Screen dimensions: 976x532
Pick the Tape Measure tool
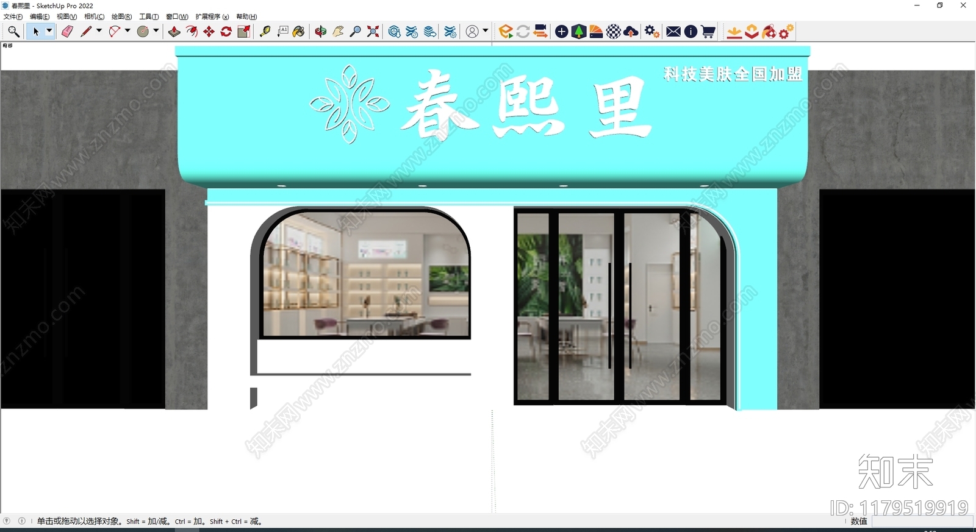(265, 32)
